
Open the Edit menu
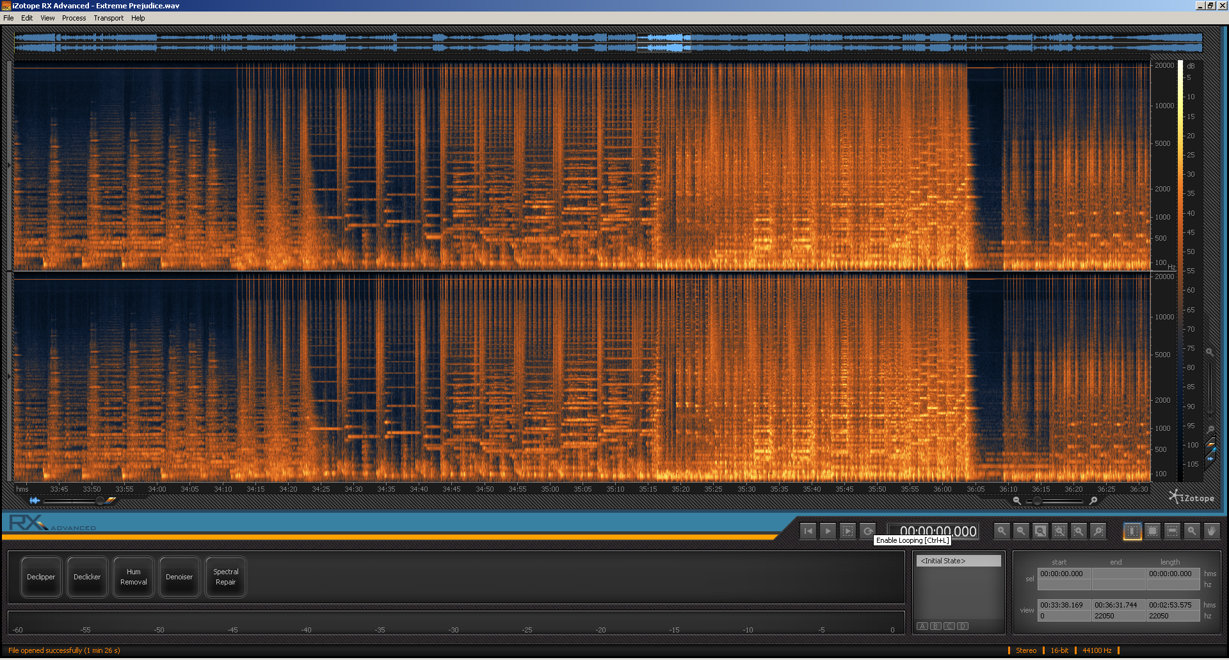coord(27,18)
